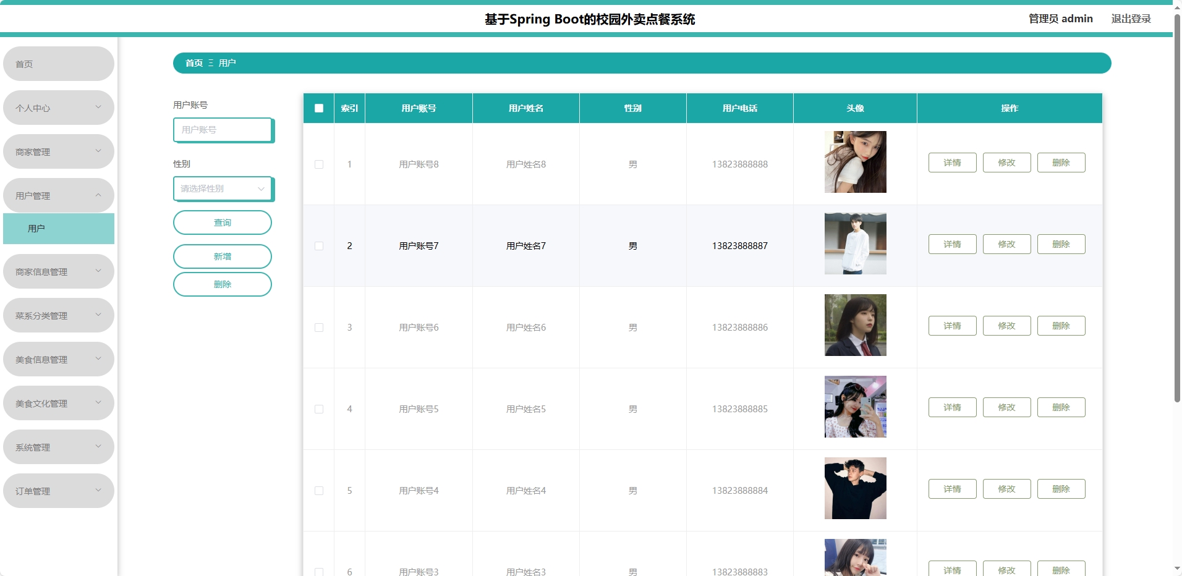Check the row for 用户账号5

click(x=319, y=409)
